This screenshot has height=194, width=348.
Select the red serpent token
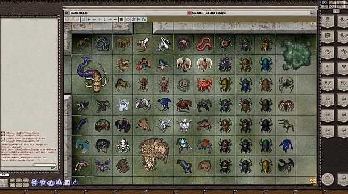[x=204, y=44]
